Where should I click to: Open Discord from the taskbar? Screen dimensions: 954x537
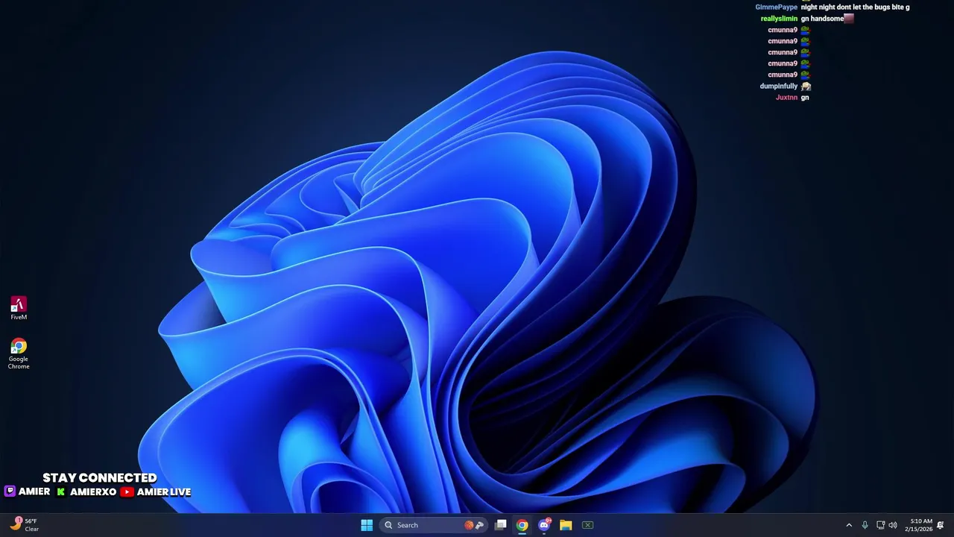point(544,525)
